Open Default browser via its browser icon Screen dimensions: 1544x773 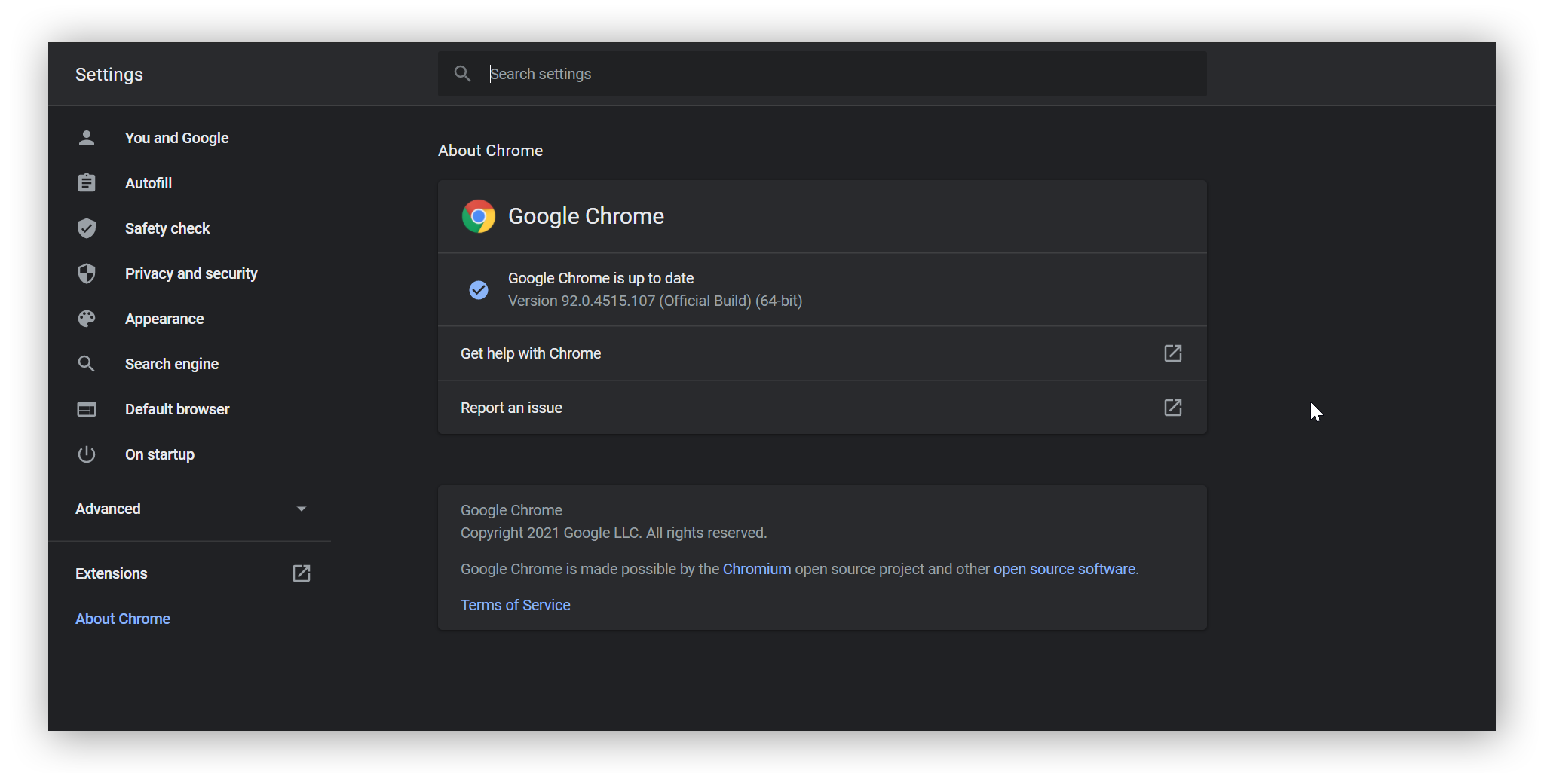[x=86, y=408]
